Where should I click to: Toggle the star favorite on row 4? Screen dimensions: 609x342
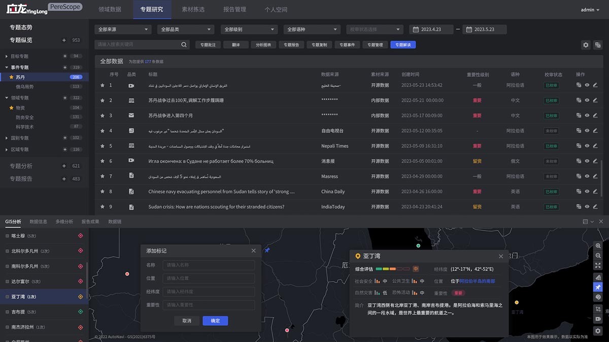point(103,131)
